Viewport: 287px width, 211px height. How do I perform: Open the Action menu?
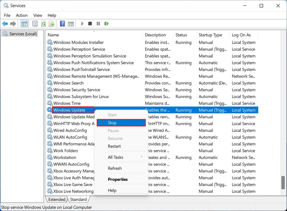pyautogui.click(x=22, y=15)
